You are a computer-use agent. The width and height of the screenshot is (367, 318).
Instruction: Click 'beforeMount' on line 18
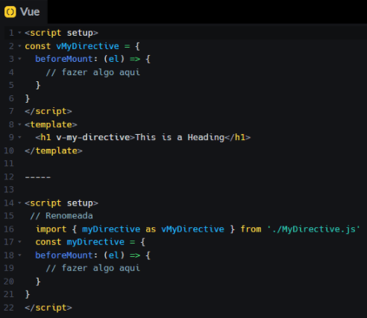[x=64, y=255]
